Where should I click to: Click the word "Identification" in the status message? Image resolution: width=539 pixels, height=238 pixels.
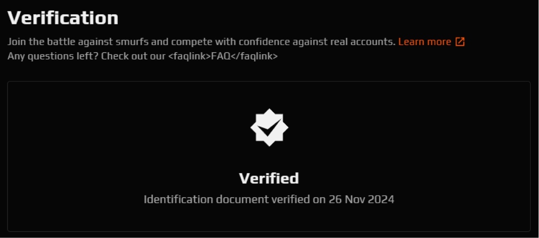pos(178,199)
